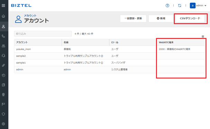The width and height of the screenshot is (210, 129).
Task: Click the CSVダウンロード button
Action: 190,18
